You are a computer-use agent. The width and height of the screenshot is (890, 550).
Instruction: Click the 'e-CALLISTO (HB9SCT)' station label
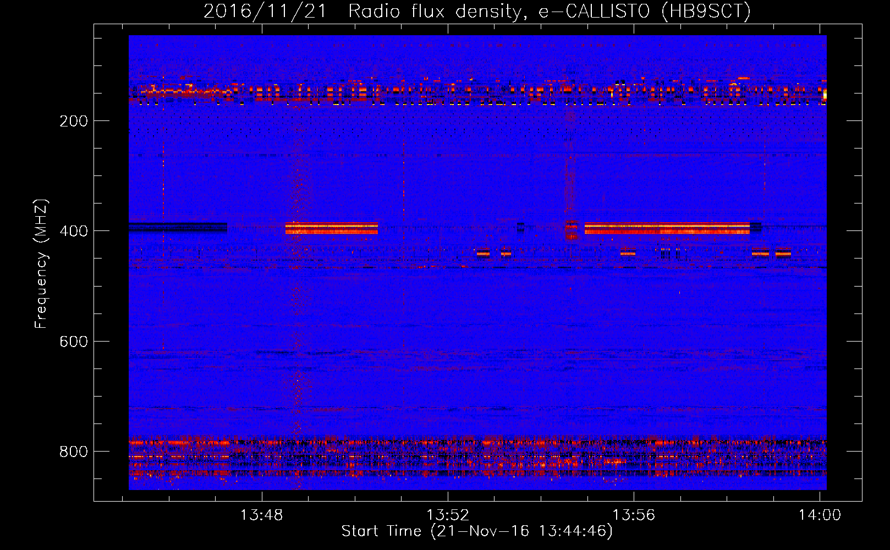tap(645, 11)
